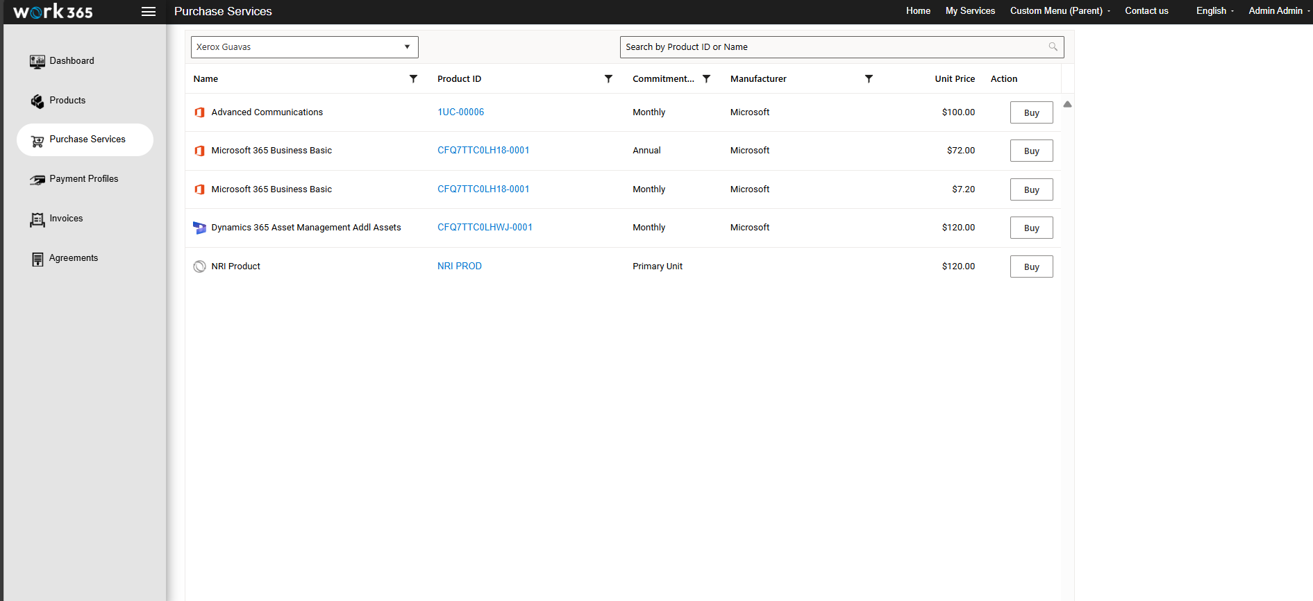This screenshot has width=1313, height=601.
Task: Open product link CFQ7TTC0LHWJ-0001
Action: click(x=485, y=227)
